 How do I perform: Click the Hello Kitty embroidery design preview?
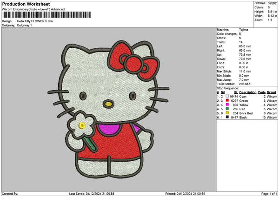tap(108, 109)
